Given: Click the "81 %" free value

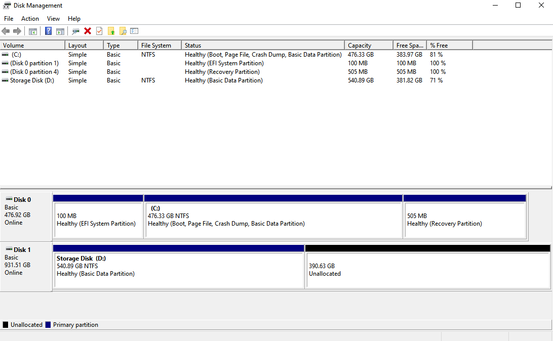Looking at the screenshot, I should pos(436,55).
